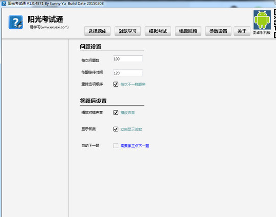This screenshot has width=276, height=217.
Task: Click the 答题后设置 section heading
Action: (94, 101)
